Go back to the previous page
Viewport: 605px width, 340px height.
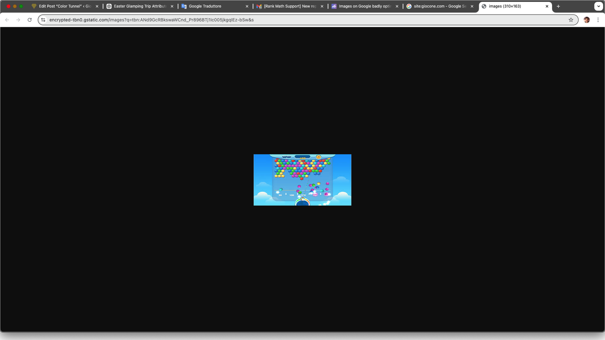(x=7, y=20)
